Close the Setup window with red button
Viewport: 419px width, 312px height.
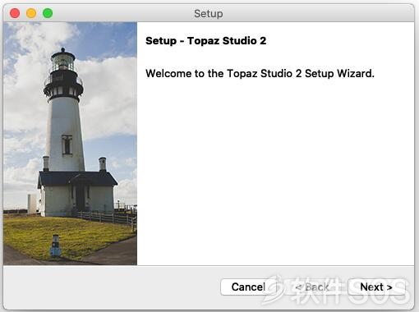tap(15, 13)
